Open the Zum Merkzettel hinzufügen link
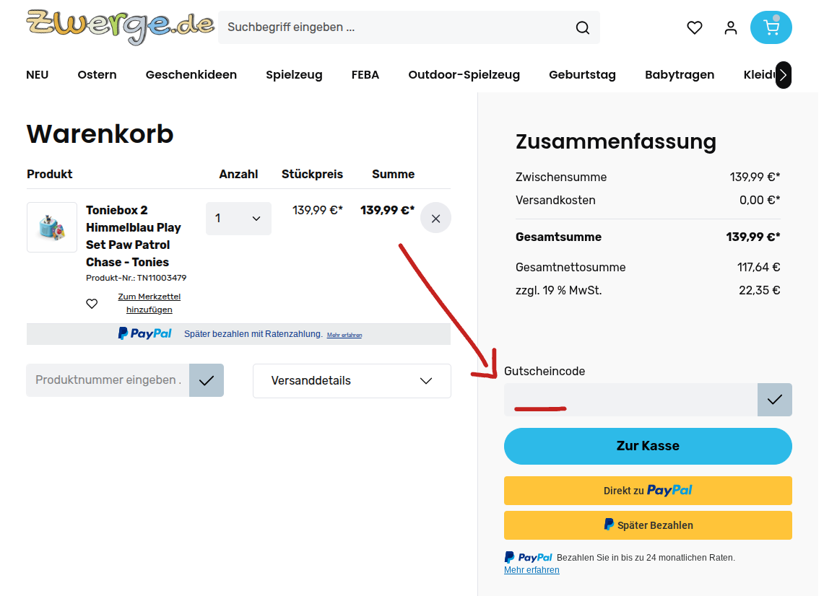The width and height of the screenshot is (824, 596). coord(149,302)
